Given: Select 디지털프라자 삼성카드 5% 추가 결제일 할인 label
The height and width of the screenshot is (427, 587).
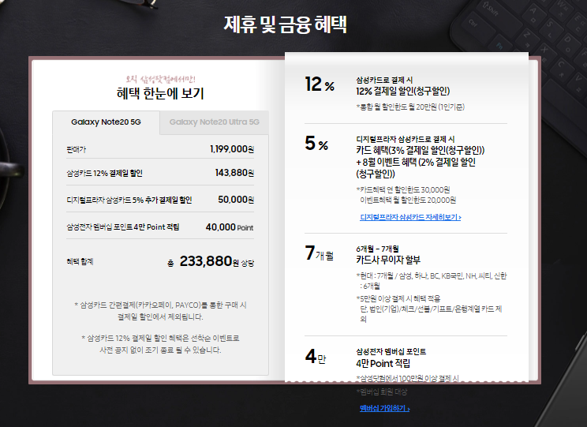Looking at the screenshot, I should (x=129, y=200).
